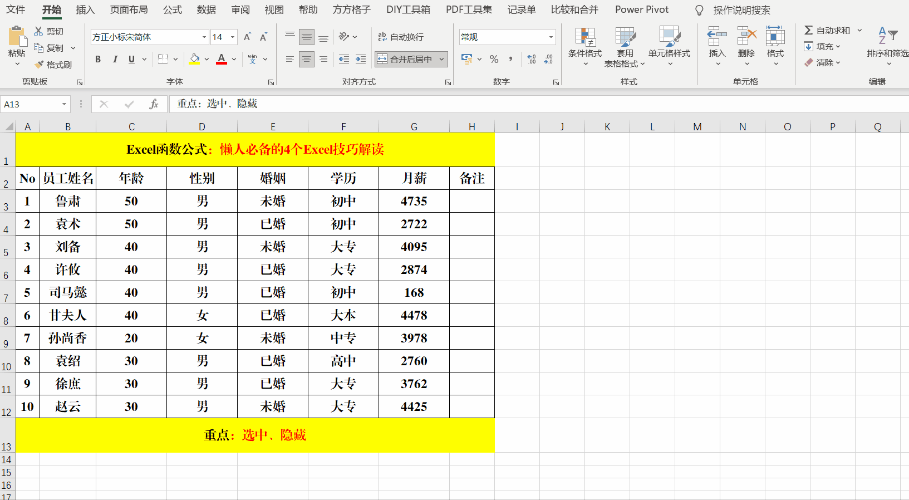909x500 pixels.
Task: Open Cell Styles (单元格样式)
Action: pyautogui.click(x=669, y=46)
